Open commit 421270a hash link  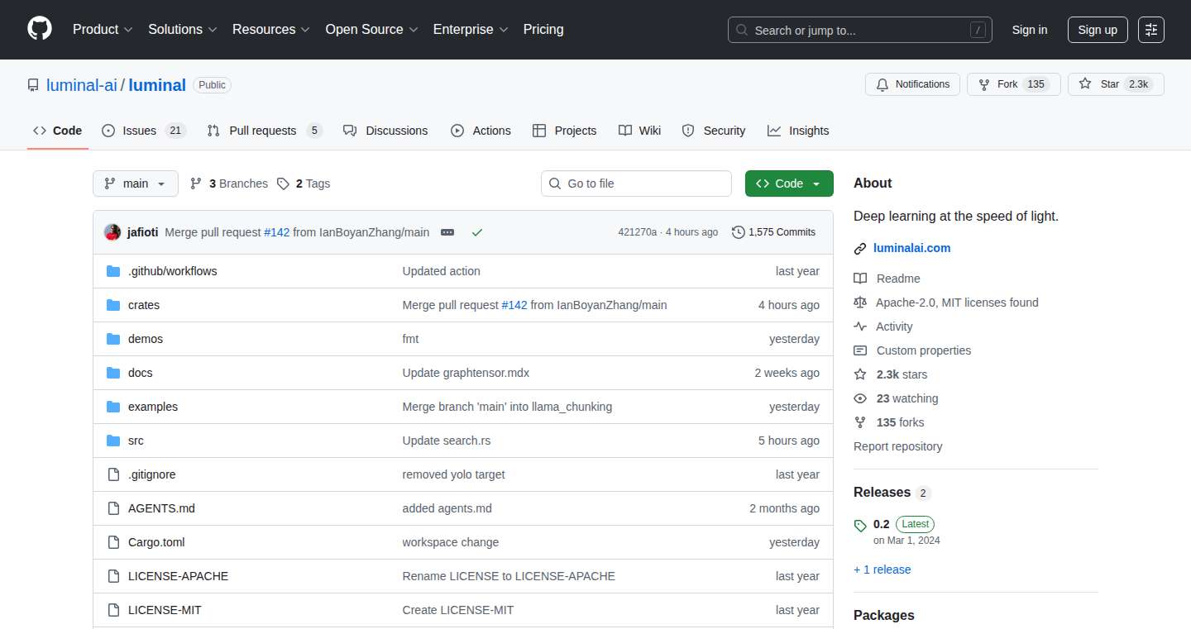pyautogui.click(x=638, y=232)
